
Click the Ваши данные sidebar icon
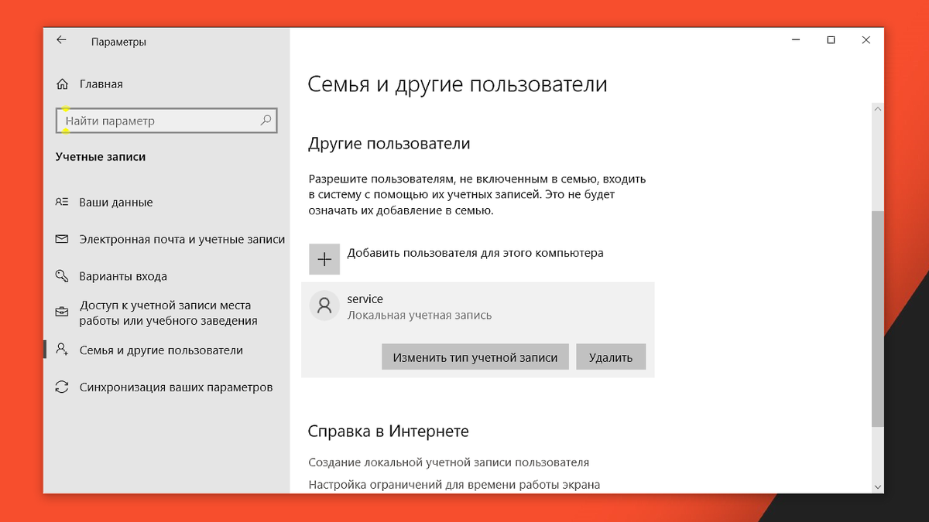[62, 202]
